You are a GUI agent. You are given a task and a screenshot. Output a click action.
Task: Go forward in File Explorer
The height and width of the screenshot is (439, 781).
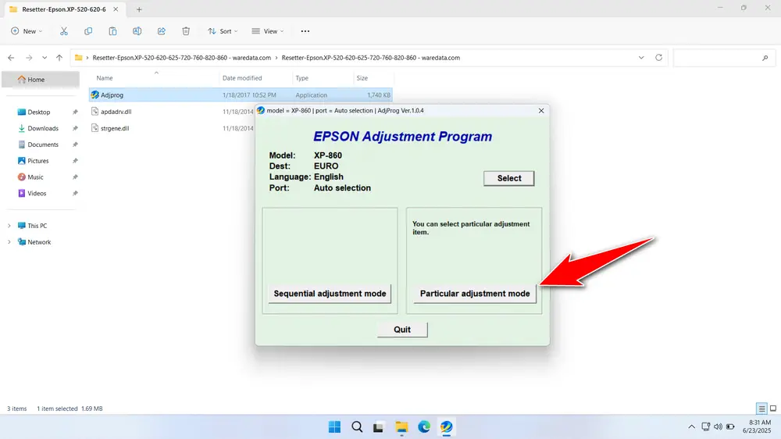(29, 58)
